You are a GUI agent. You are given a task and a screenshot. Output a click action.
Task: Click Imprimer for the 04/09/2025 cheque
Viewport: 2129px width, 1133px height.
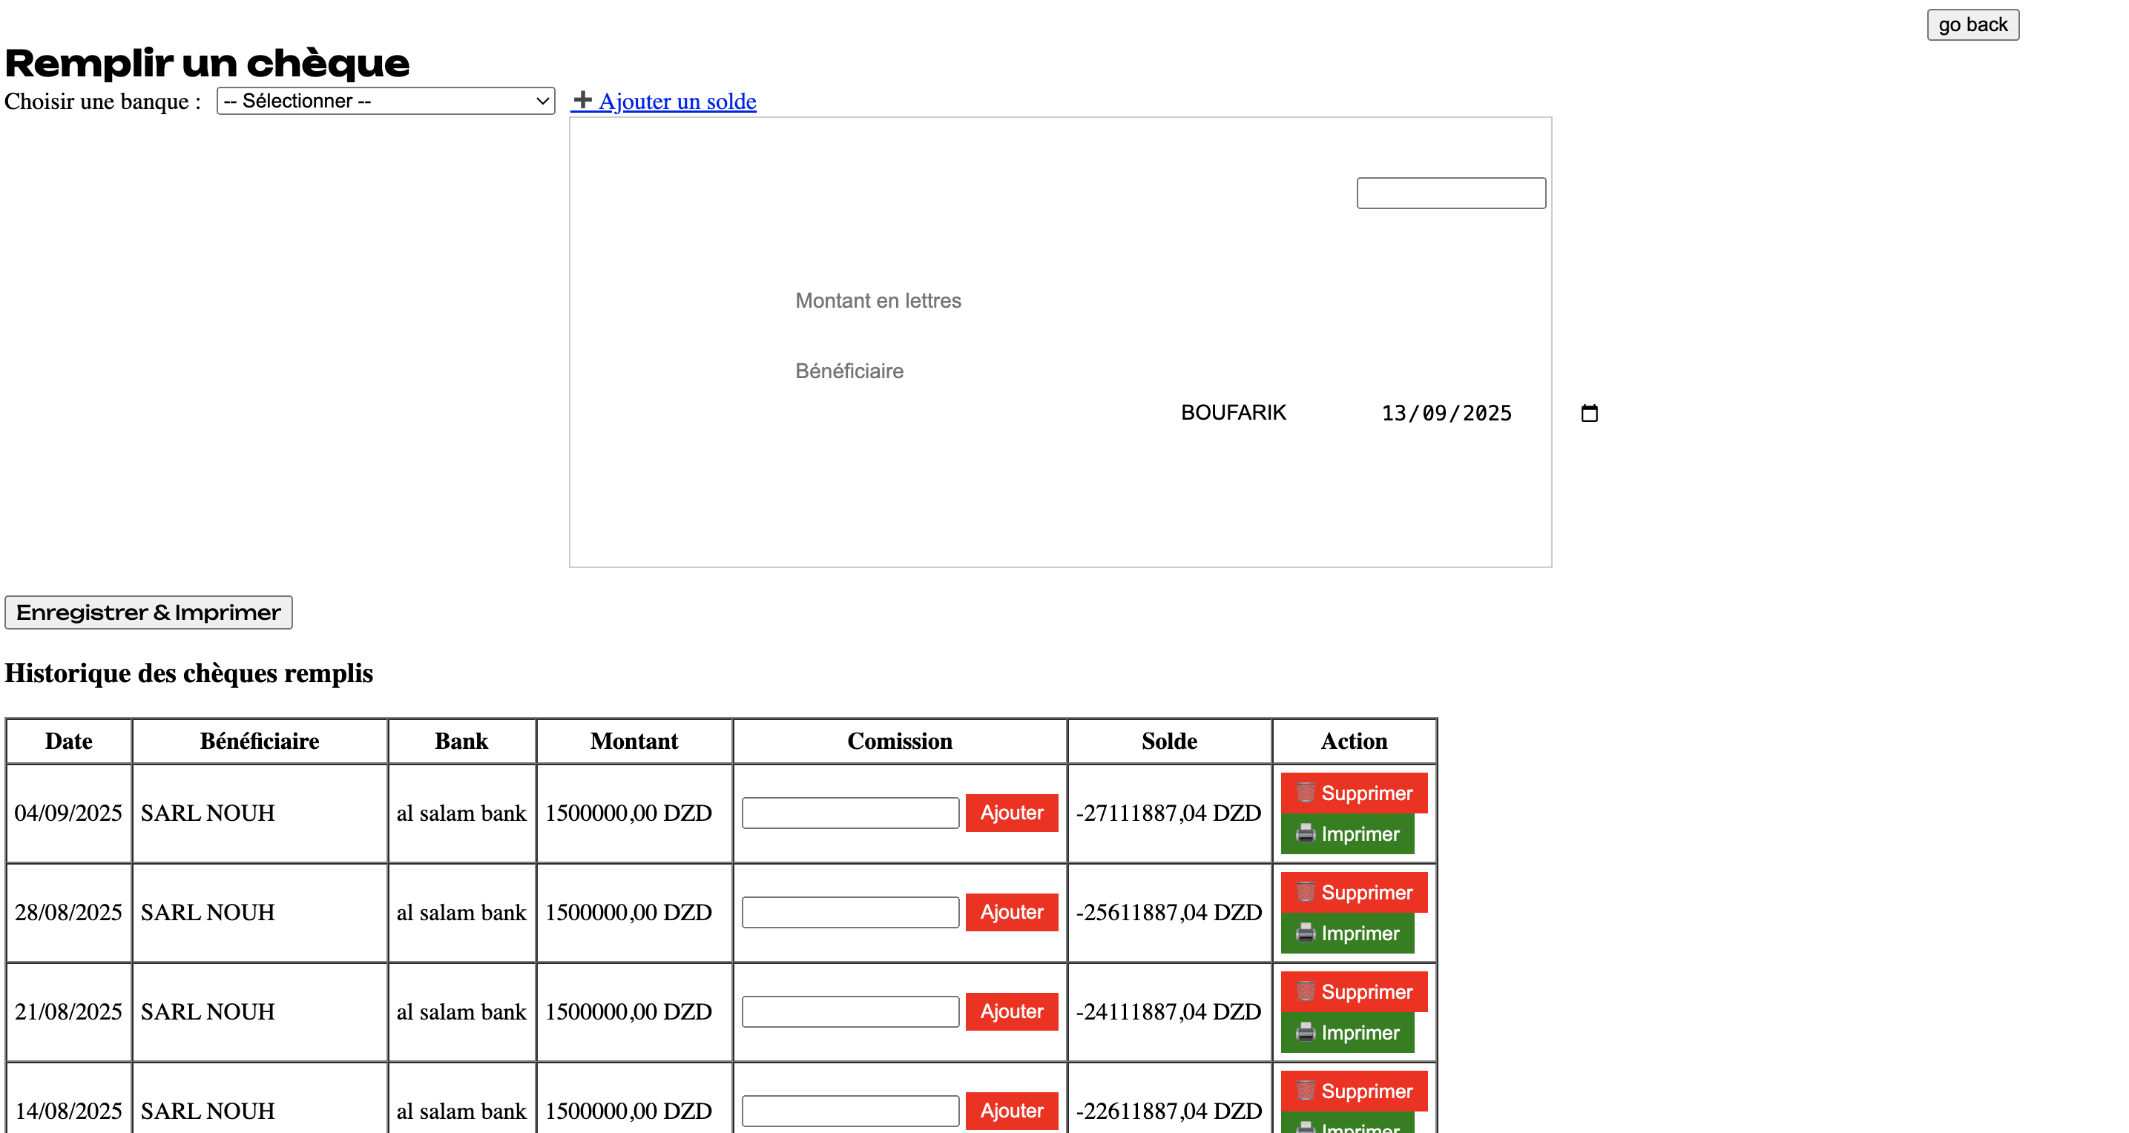tap(1347, 834)
